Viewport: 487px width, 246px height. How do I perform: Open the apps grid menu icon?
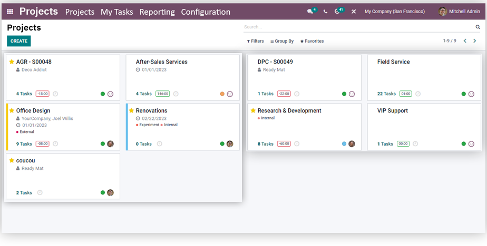pyautogui.click(x=10, y=12)
